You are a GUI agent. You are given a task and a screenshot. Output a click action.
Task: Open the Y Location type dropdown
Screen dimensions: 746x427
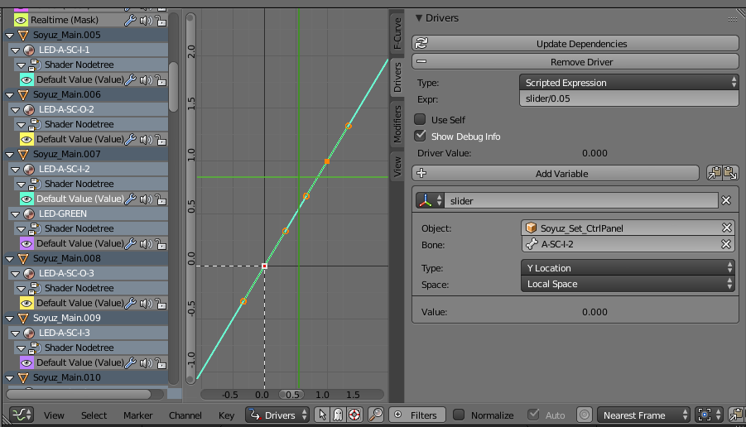point(628,268)
